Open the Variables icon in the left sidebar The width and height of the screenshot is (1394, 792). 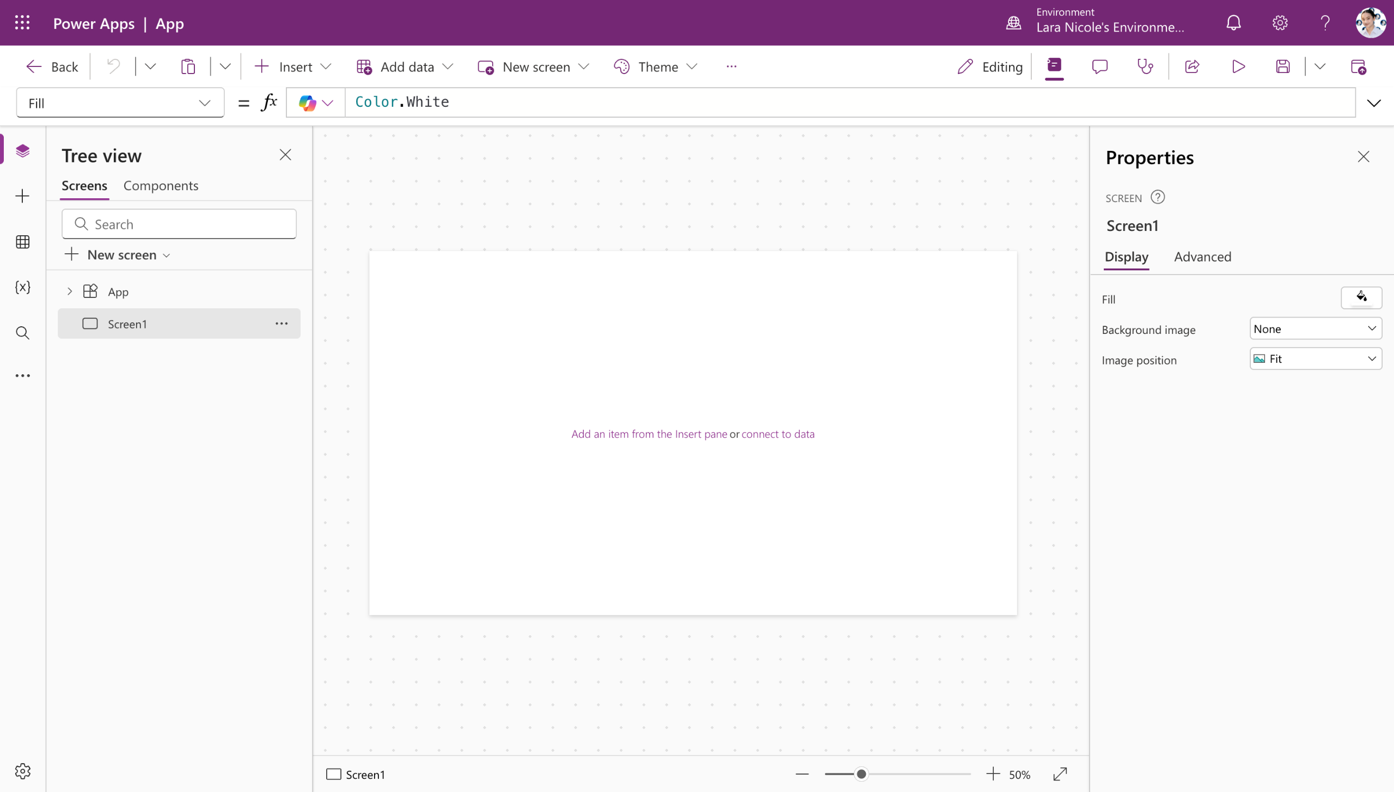[22, 287]
